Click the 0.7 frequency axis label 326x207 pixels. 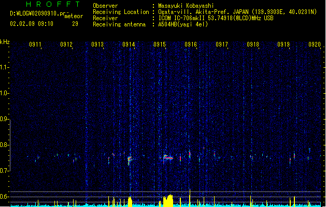4,171
